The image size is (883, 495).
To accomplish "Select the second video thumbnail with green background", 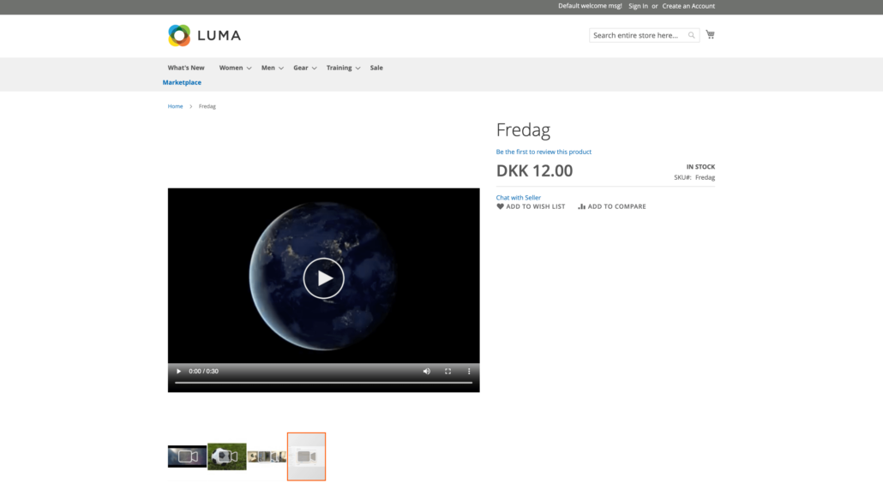I will point(227,456).
